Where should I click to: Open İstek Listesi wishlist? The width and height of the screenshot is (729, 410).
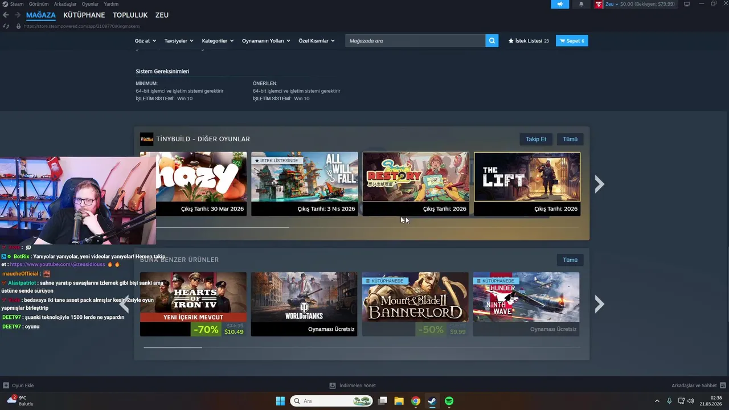(x=529, y=41)
